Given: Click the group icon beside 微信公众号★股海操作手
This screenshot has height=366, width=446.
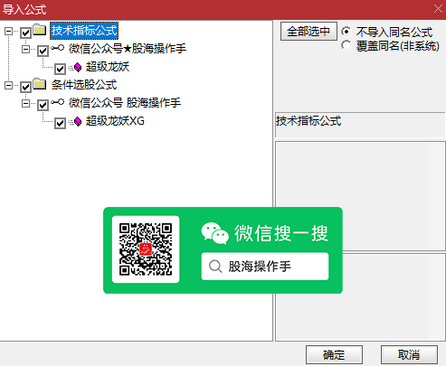Looking at the screenshot, I should 57,48.
